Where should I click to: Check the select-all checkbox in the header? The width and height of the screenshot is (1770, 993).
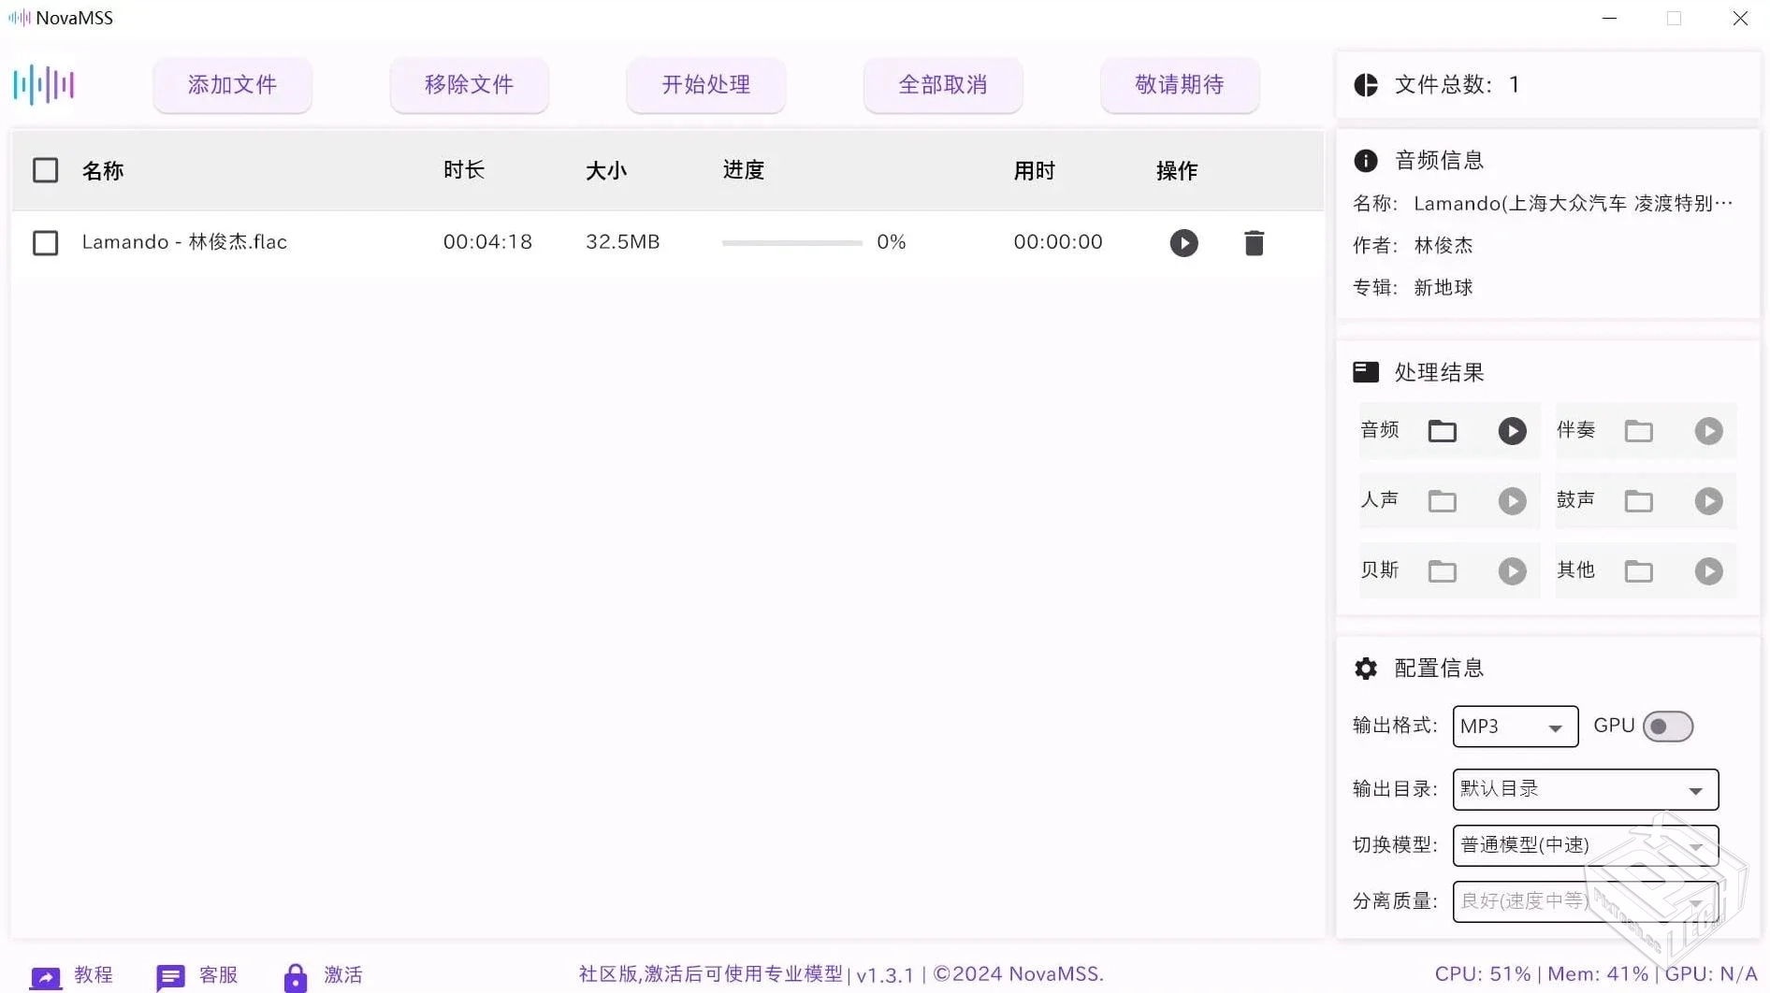coord(46,170)
